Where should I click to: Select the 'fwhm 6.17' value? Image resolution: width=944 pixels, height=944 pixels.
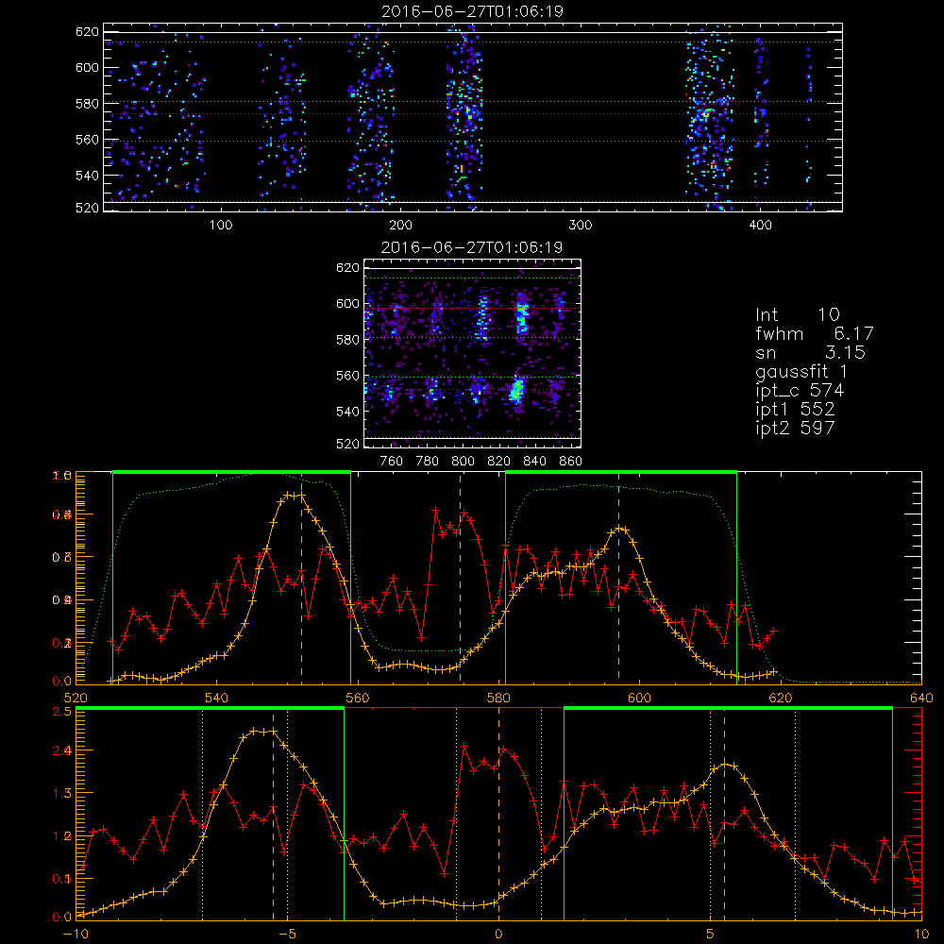point(814,333)
